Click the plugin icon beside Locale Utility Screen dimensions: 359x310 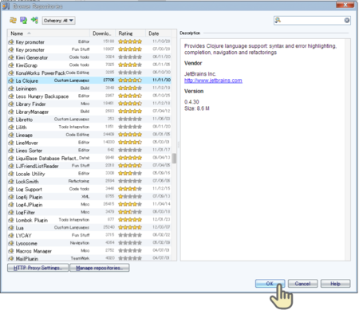(11, 174)
